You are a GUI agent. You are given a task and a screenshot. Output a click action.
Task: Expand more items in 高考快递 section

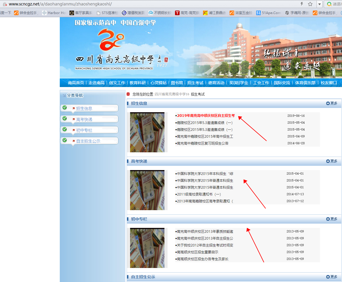tap(332, 161)
